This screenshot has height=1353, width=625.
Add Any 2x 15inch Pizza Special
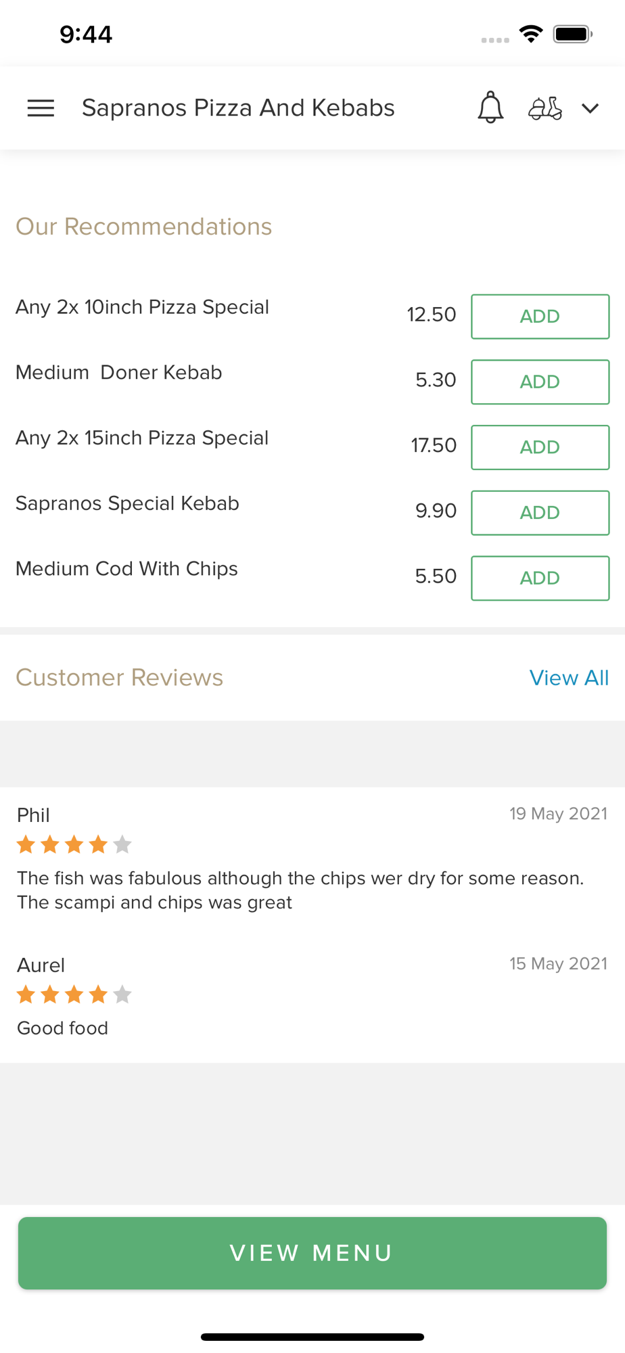[540, 447]
